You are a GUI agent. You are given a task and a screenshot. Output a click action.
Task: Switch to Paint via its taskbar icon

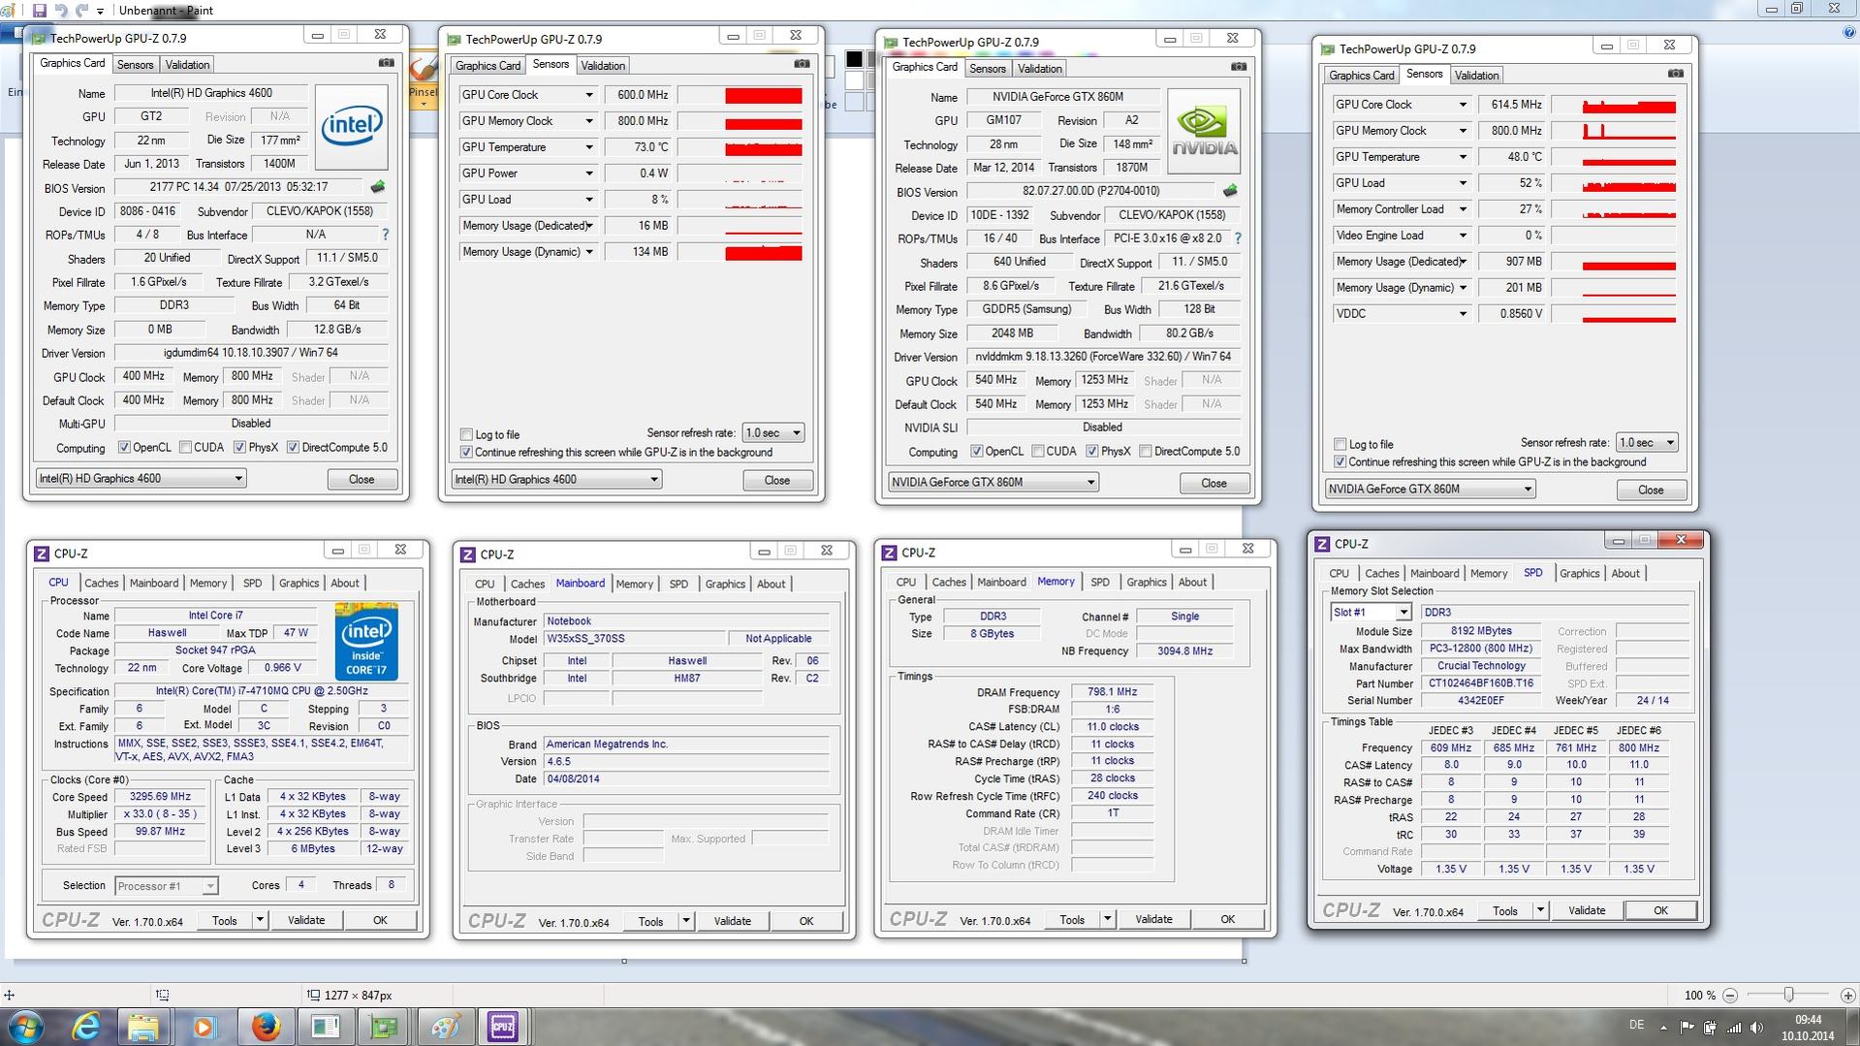(x=445, y=1027)
